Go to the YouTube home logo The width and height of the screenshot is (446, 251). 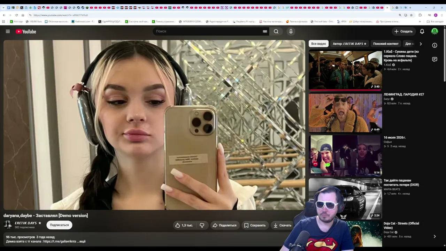coord(26,31)
